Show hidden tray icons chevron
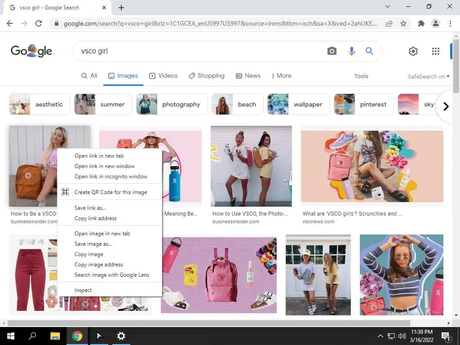Image resolution: width=460 pixels, height=345 pixels. click(x=380, y=336)
